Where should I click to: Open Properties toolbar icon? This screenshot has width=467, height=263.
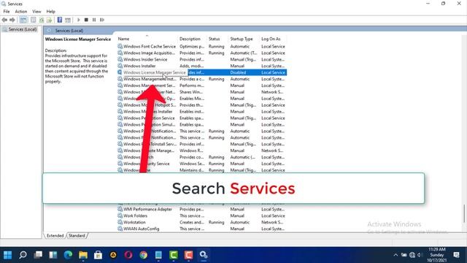34,20
